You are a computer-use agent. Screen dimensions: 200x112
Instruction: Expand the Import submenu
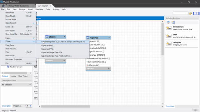click(x=18, y=38)
